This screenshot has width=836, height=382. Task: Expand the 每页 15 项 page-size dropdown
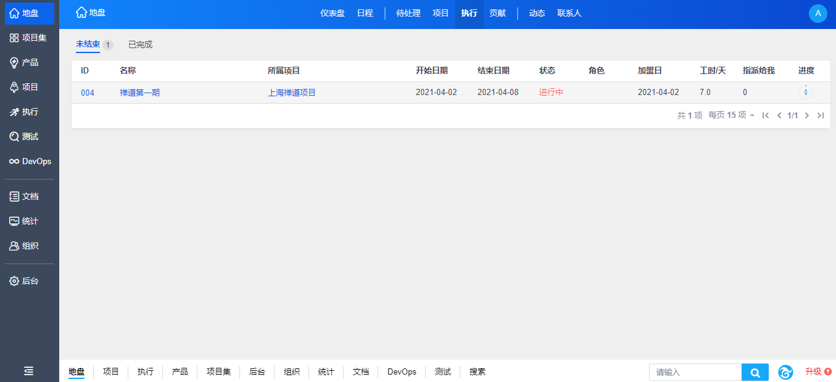point(731,115)
